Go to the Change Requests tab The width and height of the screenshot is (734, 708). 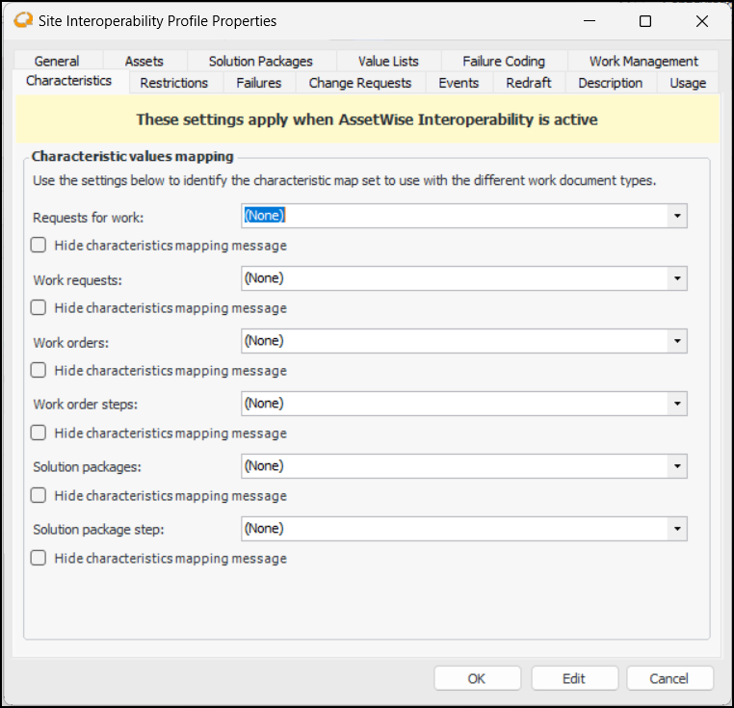pyautogui.click(x=359, y=83)
